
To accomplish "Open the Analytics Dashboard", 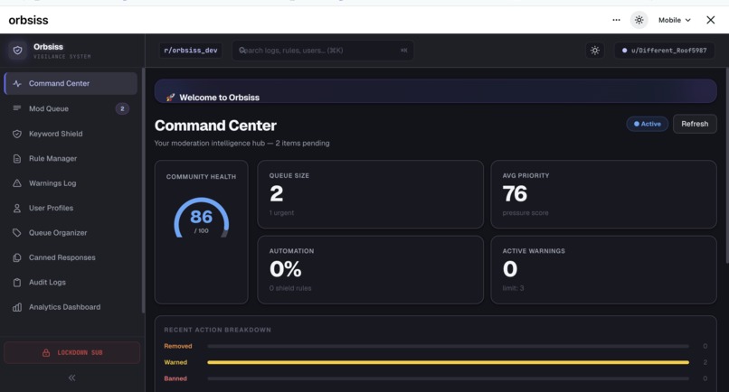I will coord(71,307).
